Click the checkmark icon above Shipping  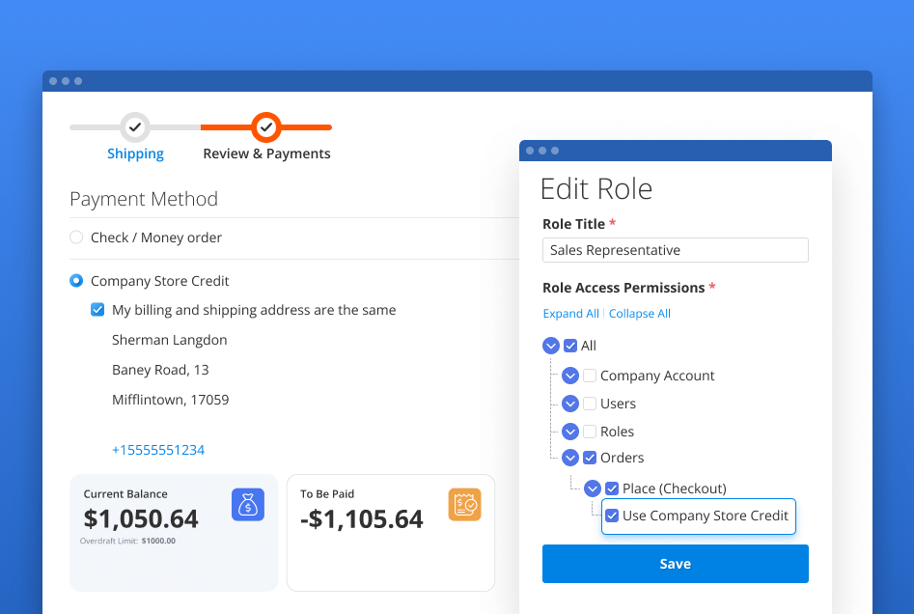[x=135, y=126]
